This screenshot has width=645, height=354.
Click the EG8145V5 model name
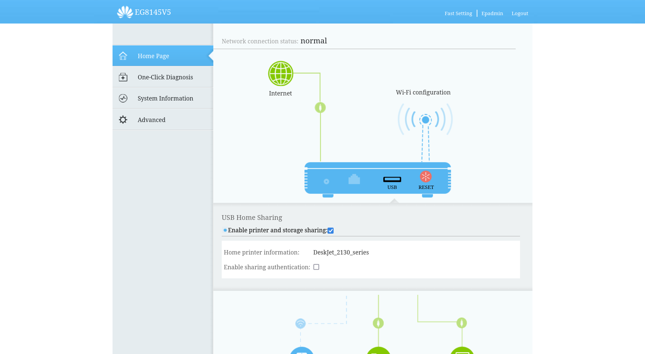[x=153, y=12]
